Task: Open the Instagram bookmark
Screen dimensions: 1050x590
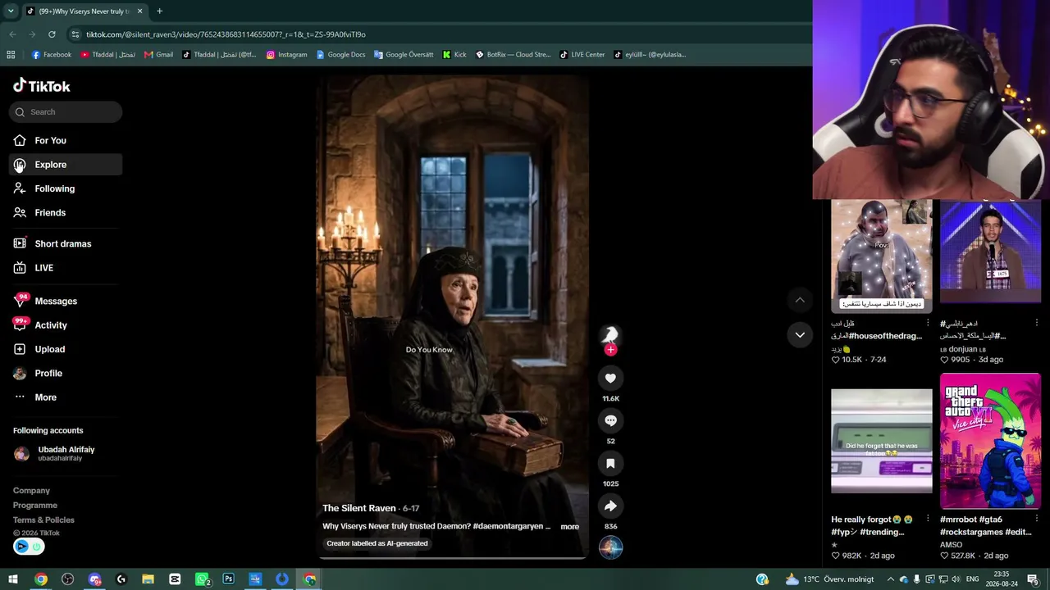Action: 286,55
